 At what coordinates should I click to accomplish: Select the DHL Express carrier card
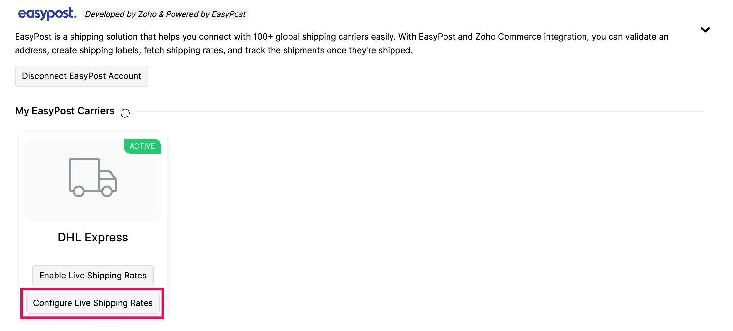(92, 227)
